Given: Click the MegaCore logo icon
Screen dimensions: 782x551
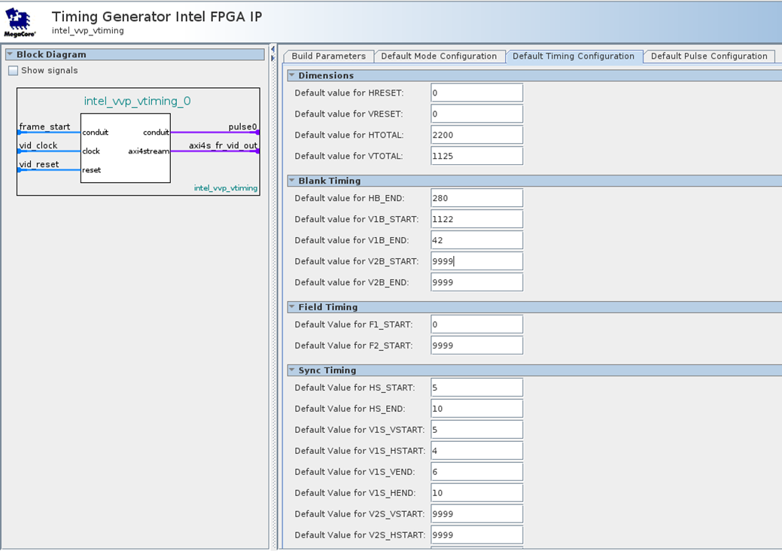Looking at the screenshot, I should point(20,23).
